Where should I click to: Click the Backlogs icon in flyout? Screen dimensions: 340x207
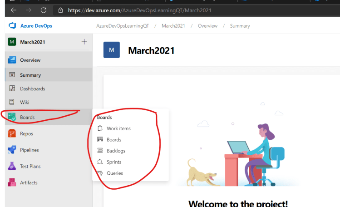100,150
